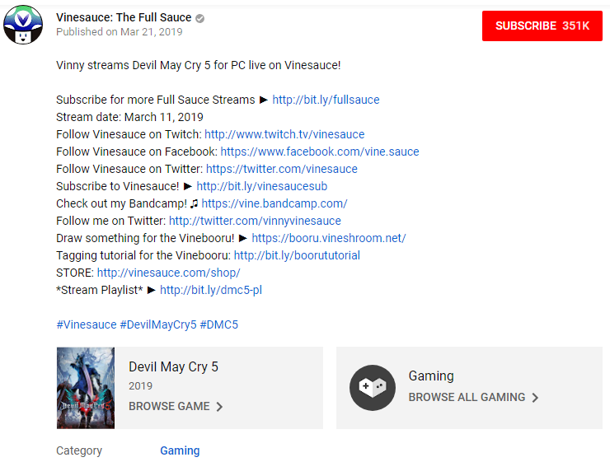Open the bit.ly/boorututorial link
The image size is (610, 462).
297,255
